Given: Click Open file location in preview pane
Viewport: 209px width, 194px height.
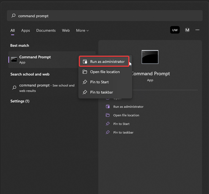Looking at the screenshot, I should tap(126, 115).
